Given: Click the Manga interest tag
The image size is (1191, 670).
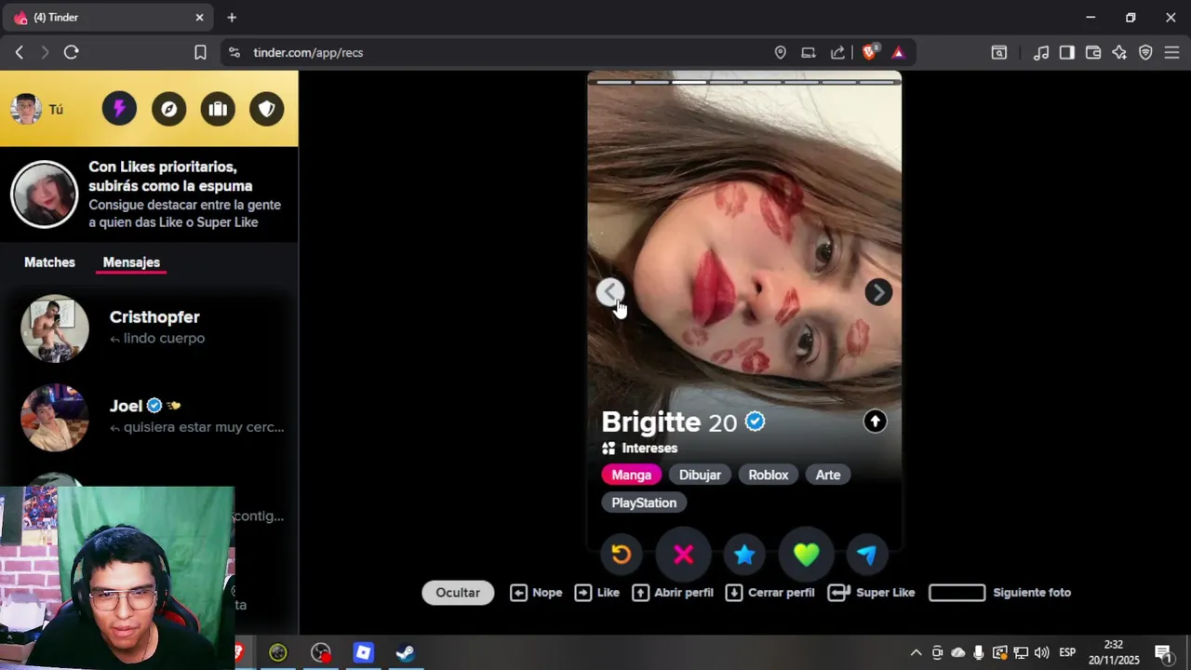Looking at the screenshot, I should (631, 475).
